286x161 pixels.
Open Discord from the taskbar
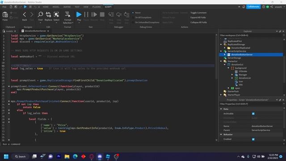(100, 157)
